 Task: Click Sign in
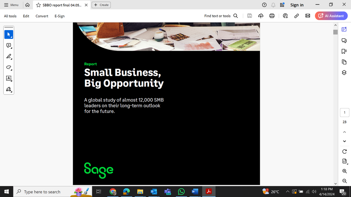point(297,5)
